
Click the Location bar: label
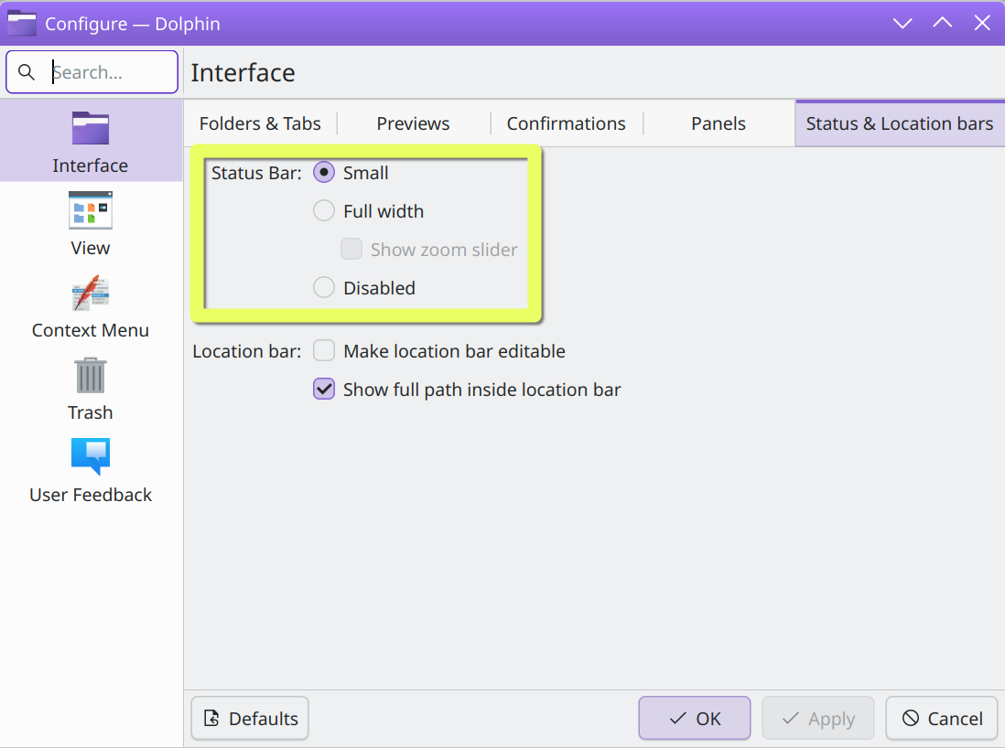pyautogui.click(x=247, y=351)
